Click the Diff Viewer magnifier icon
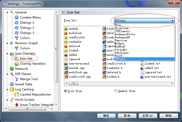 pos(12,74)
